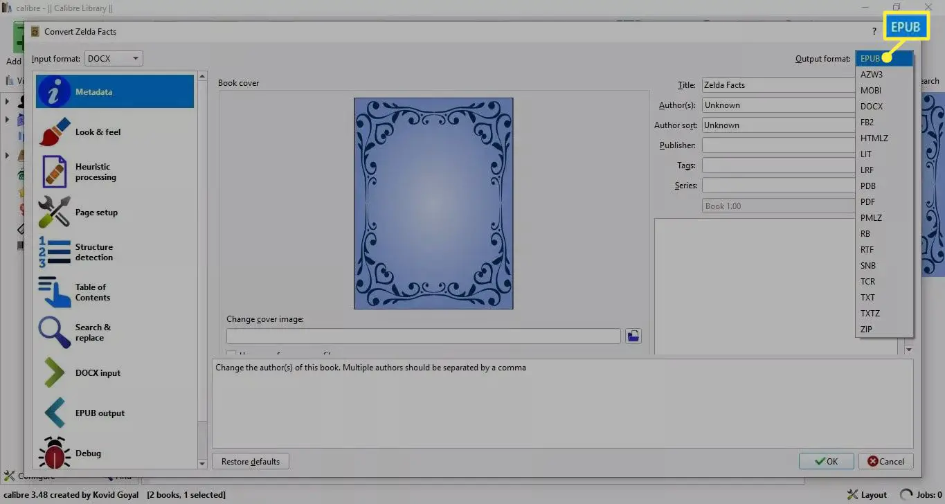Click the Layout button in status bar

867,495
